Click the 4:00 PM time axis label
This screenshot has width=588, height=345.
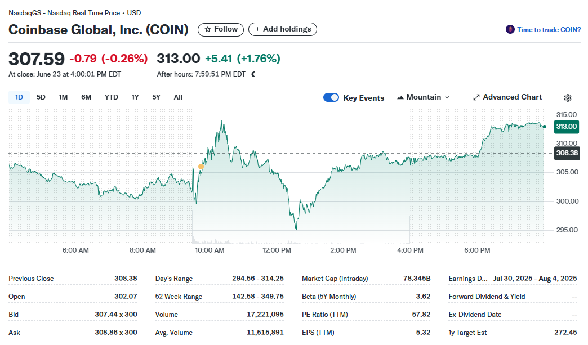coord(410,250)
